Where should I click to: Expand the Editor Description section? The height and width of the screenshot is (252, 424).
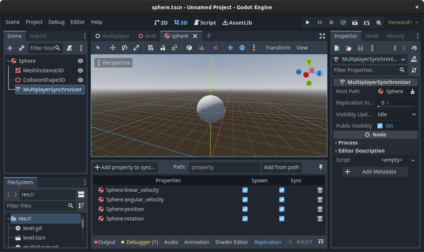click(x=376, y=151)
